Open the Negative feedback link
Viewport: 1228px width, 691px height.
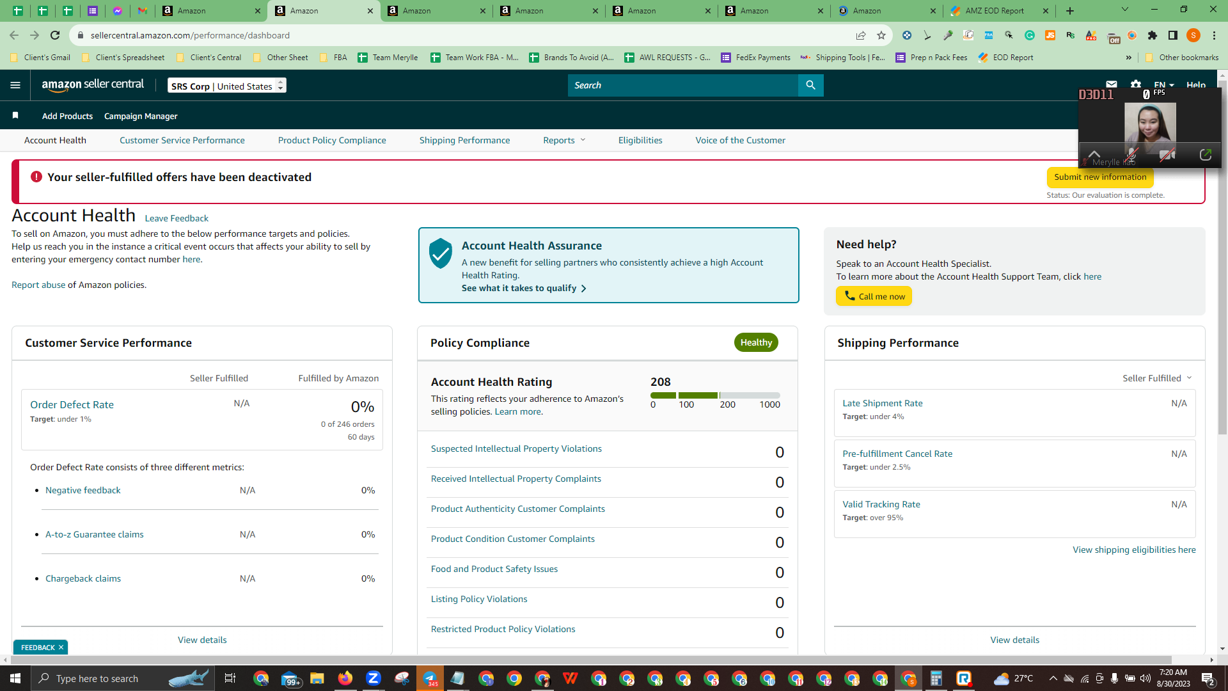click(x=83, y=490)
